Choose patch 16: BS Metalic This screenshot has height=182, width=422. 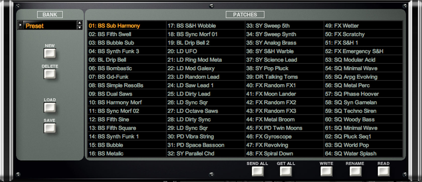[127, 153]
